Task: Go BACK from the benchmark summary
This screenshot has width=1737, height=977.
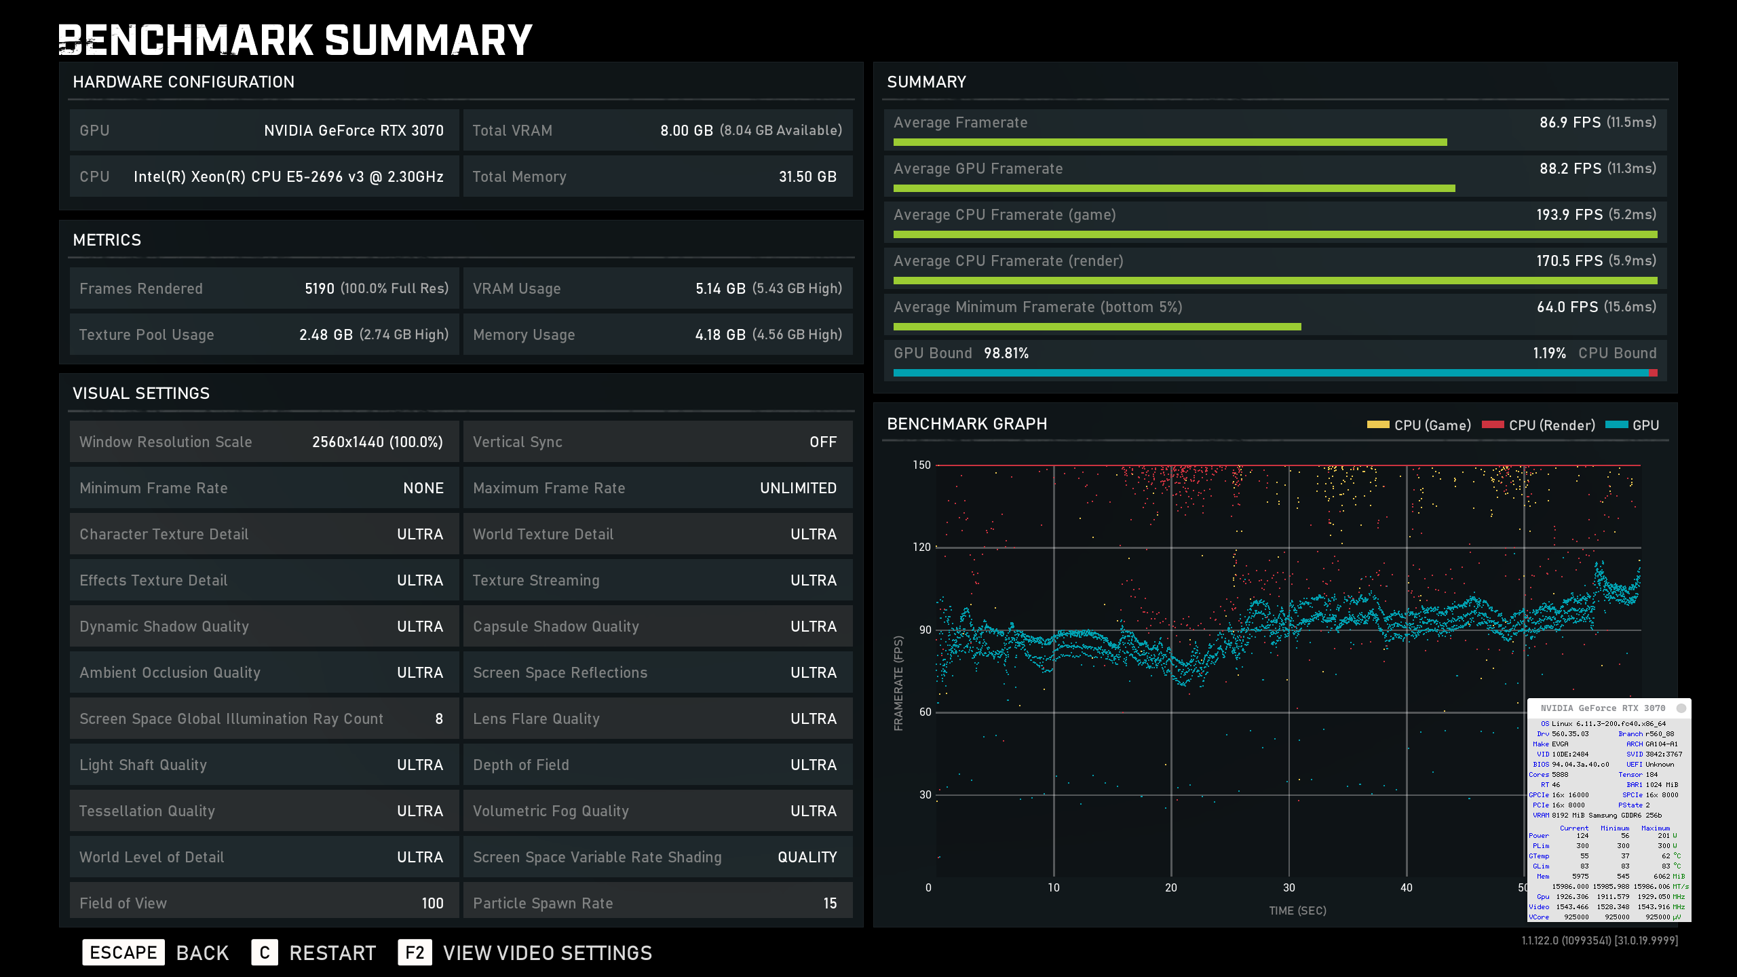Action: click(202, 953)
